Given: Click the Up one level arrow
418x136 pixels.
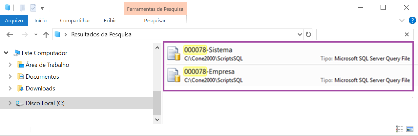Looking at the screenshot, I should pyautogui.click(x=46, y=34).
